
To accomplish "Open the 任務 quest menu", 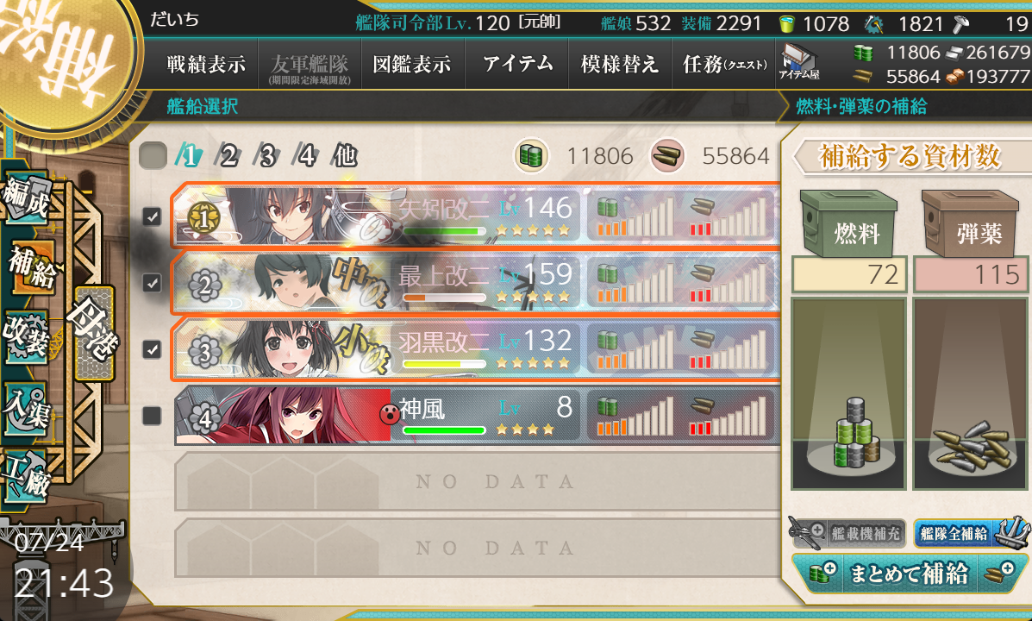I will tap(724, 64).
